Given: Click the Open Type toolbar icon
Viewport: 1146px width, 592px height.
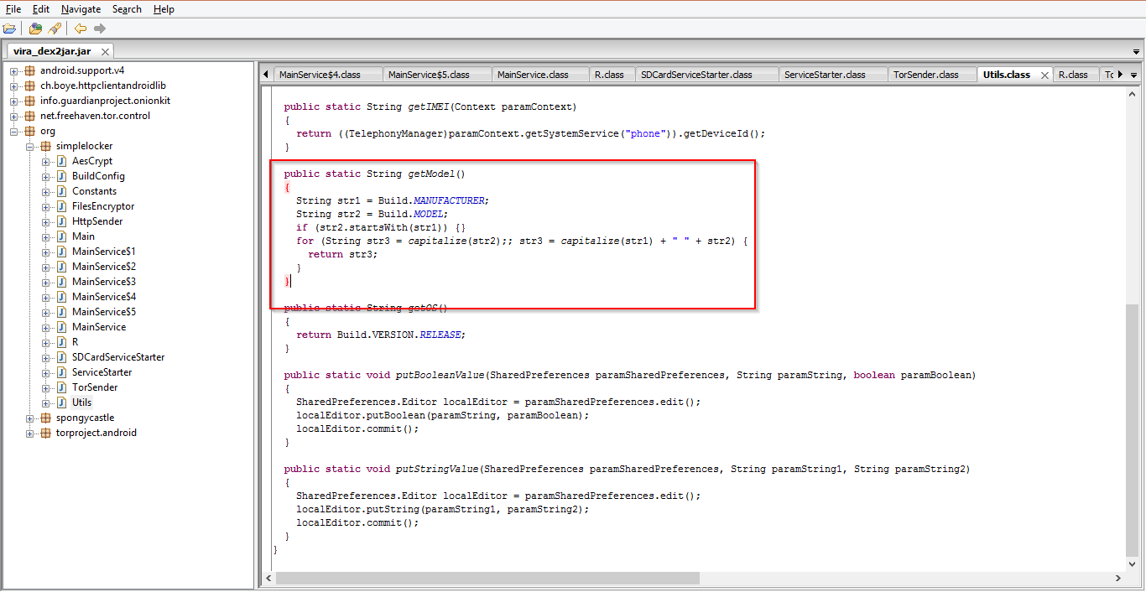Looking at the screenshot, I should pyautogui.click(x=35, y=29).
